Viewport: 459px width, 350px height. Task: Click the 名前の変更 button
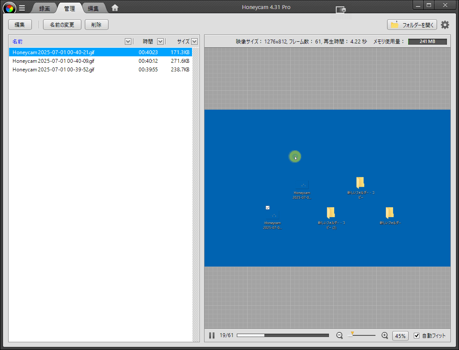(62, 25)
